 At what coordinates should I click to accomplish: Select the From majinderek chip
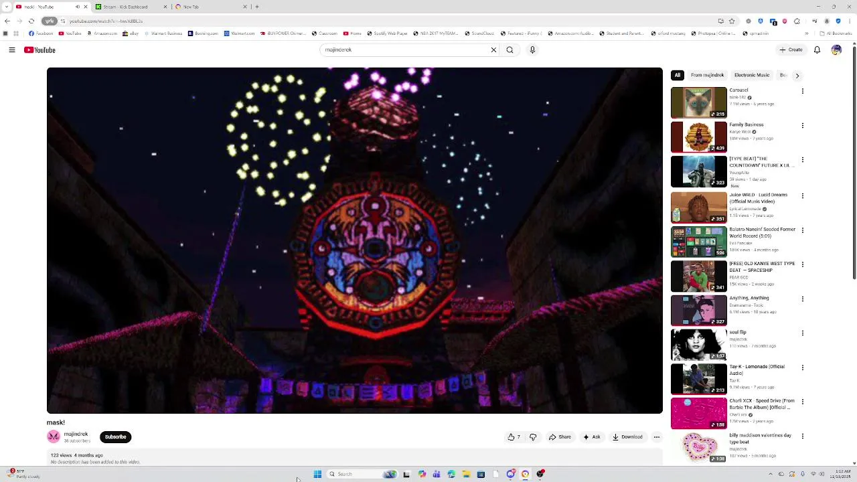coord(708,75)
